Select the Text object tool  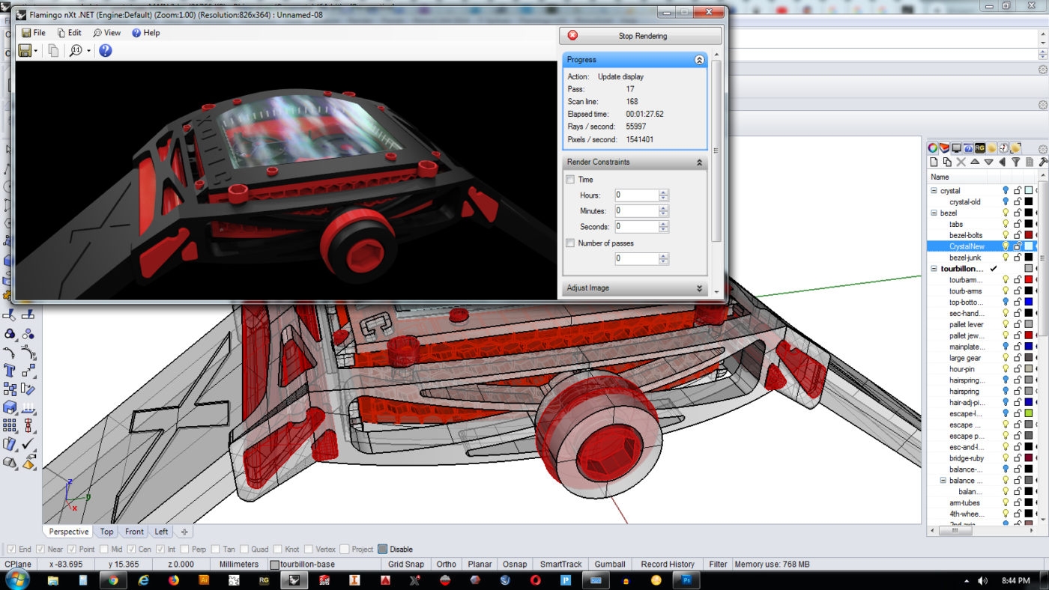(x=10, y=371)
